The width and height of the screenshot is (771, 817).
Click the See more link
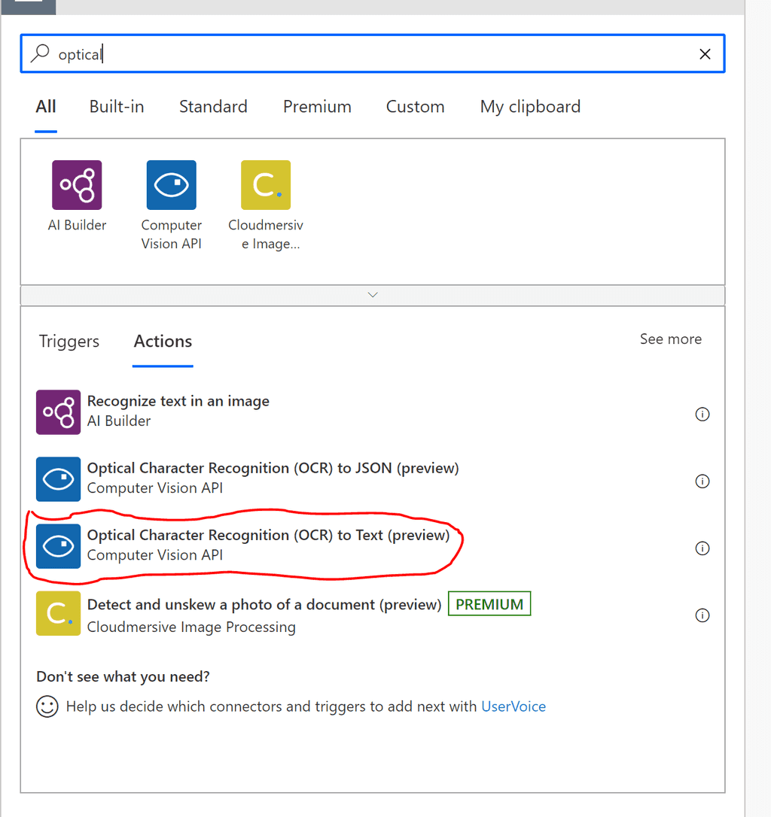point(671,339)
